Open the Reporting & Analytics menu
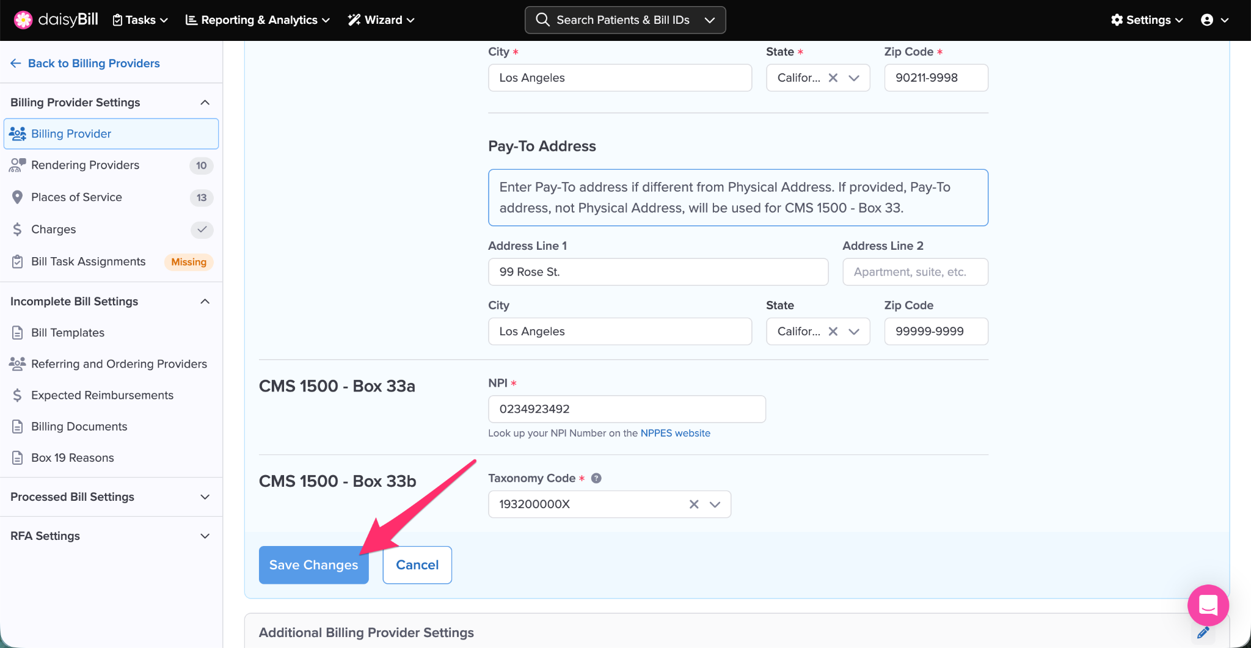The height and width of the screenshot is (648, 1251). (257, 20)
